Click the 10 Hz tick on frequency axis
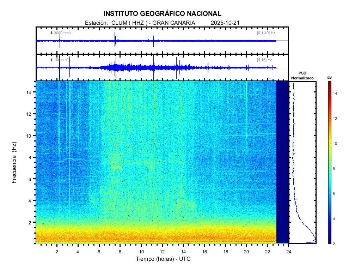 [30, 135]
